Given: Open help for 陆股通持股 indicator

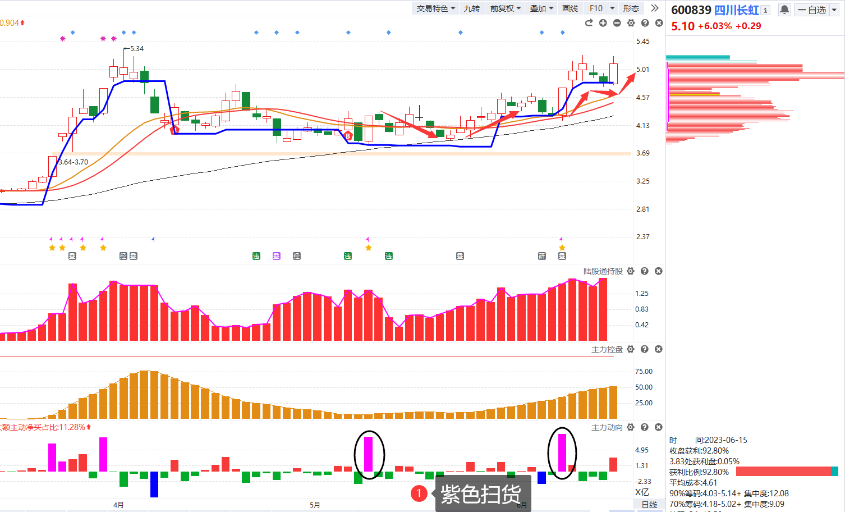Looking at the screenshot, I should (645, 271).
